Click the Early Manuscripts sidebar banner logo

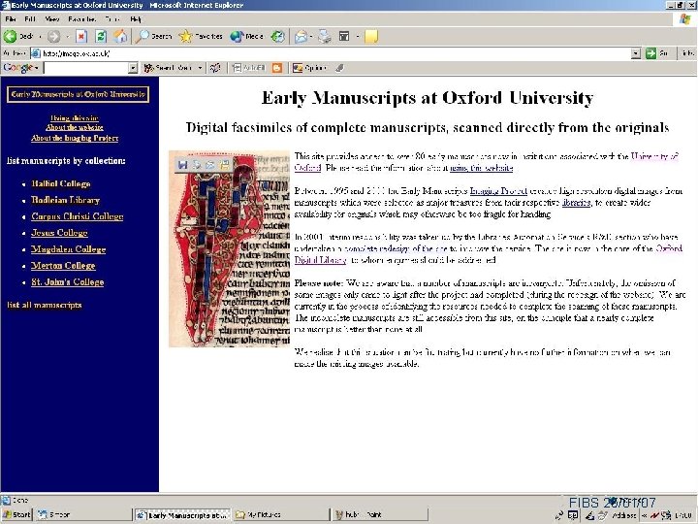78,94
